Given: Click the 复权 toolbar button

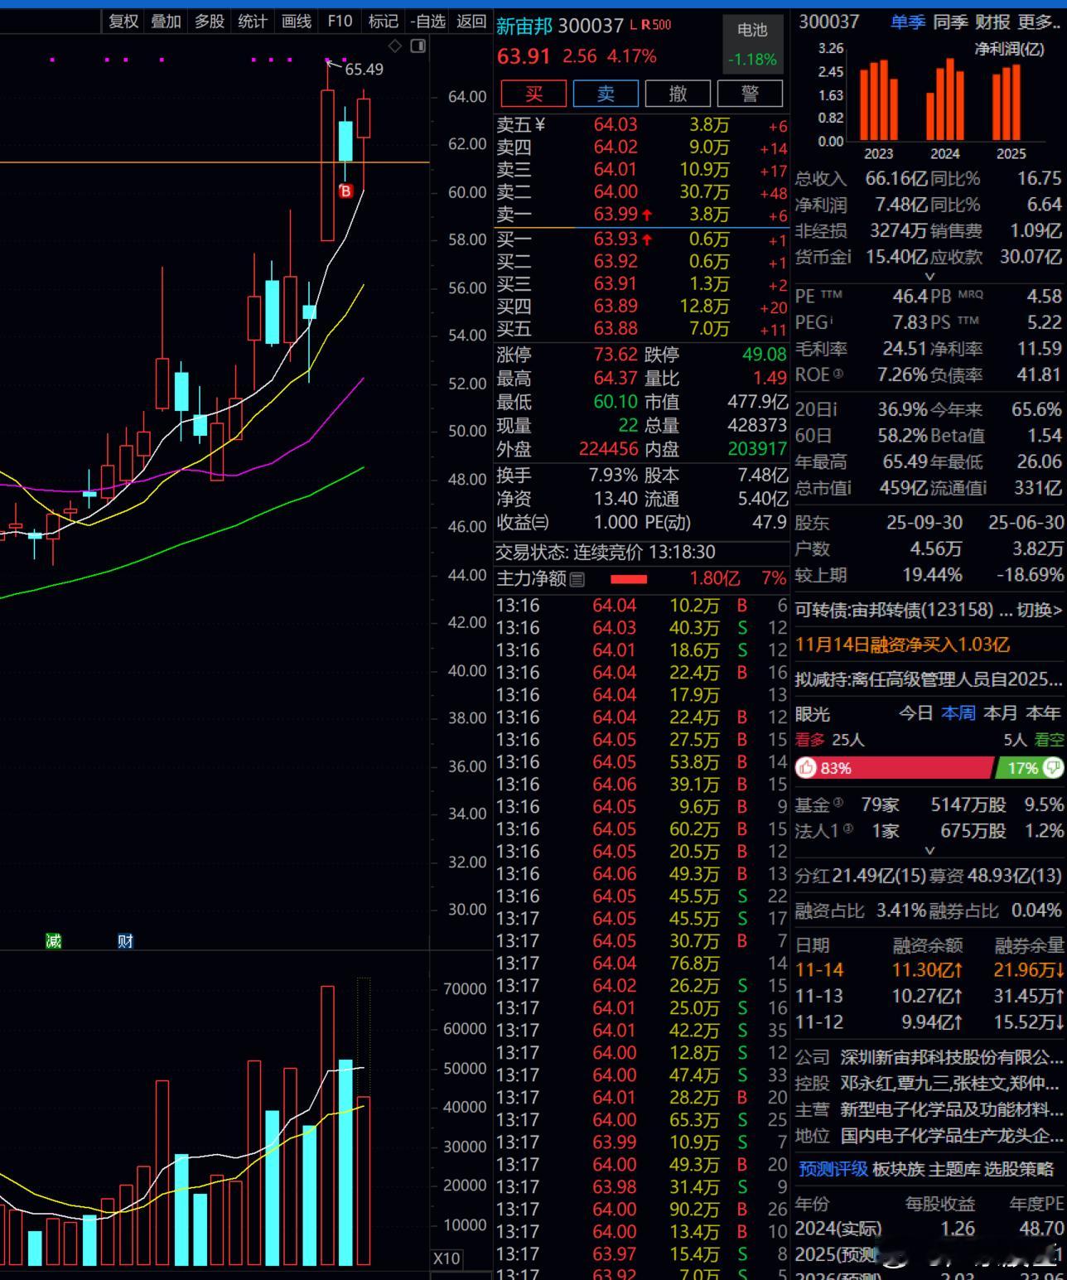Looking at the screenshot, I should tap(123, 22).
